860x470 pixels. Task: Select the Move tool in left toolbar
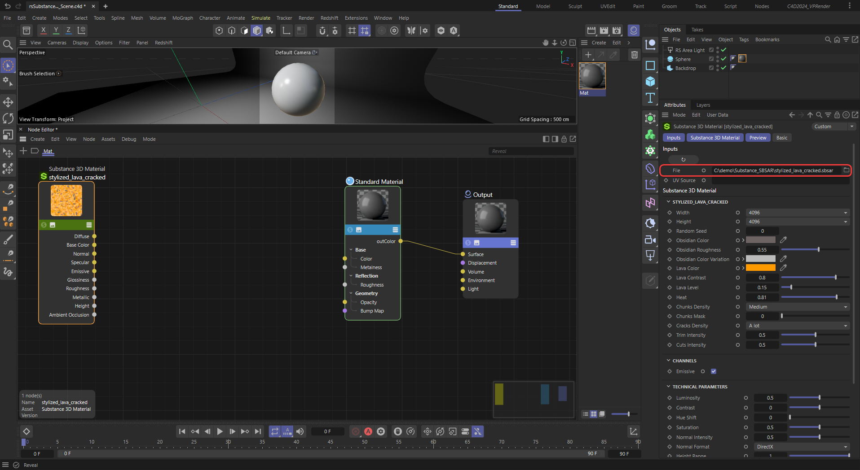click(x=8, y=102)
